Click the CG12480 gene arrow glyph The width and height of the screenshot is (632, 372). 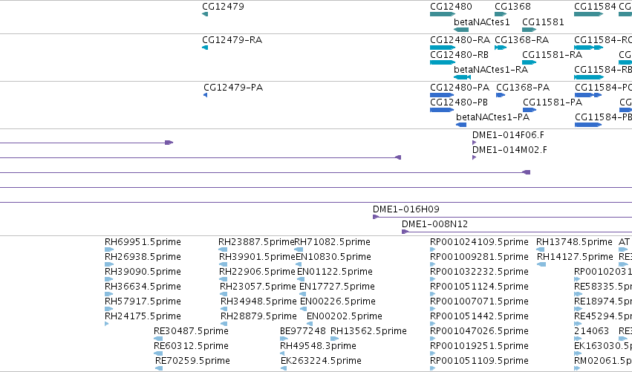pyautogui.click(x=443, y=14)
